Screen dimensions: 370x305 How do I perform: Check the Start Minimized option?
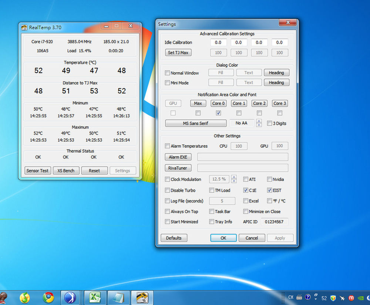click(167, 222)
